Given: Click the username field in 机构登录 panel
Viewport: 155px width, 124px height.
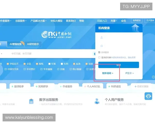Looking at the screenshot, I should (119, 37).
